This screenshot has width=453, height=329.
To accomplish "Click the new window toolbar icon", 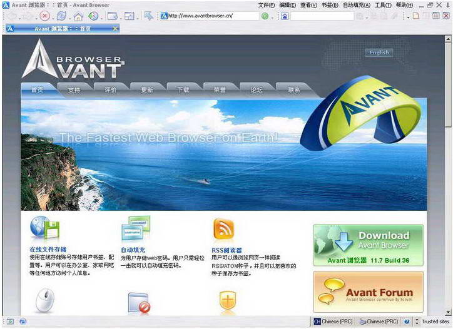I will pyautogui.click(x=112, y=16).
